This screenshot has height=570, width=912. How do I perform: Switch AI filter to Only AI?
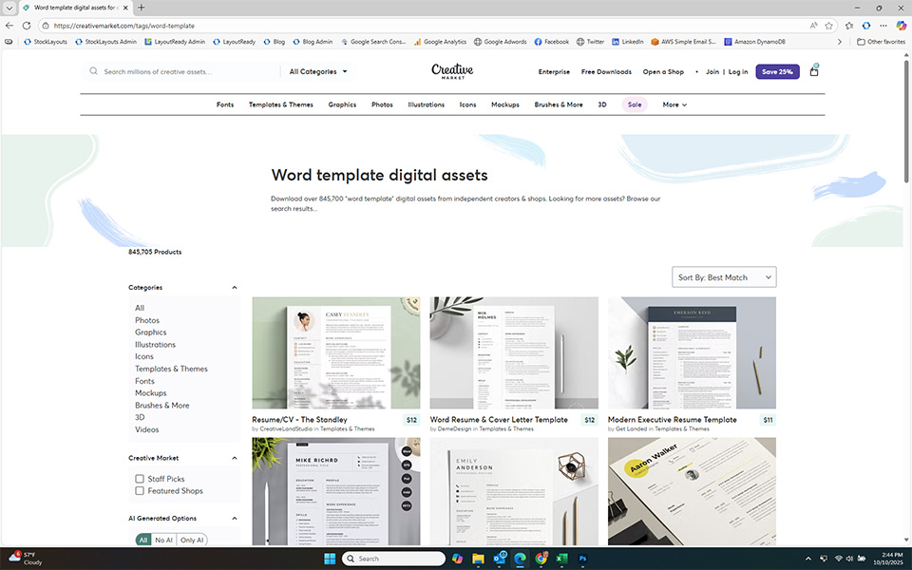click(191, 540)
